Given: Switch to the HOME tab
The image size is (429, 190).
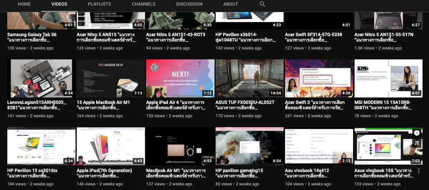Looking at the screenshot, I should (24, 4).
